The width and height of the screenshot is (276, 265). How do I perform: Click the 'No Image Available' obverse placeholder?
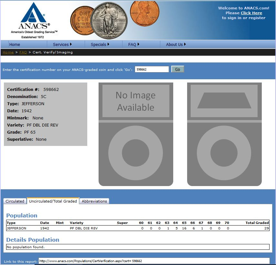[136, 134]
